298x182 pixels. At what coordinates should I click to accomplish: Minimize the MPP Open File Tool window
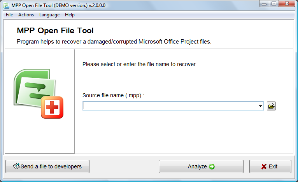click(x=264, y=4)
